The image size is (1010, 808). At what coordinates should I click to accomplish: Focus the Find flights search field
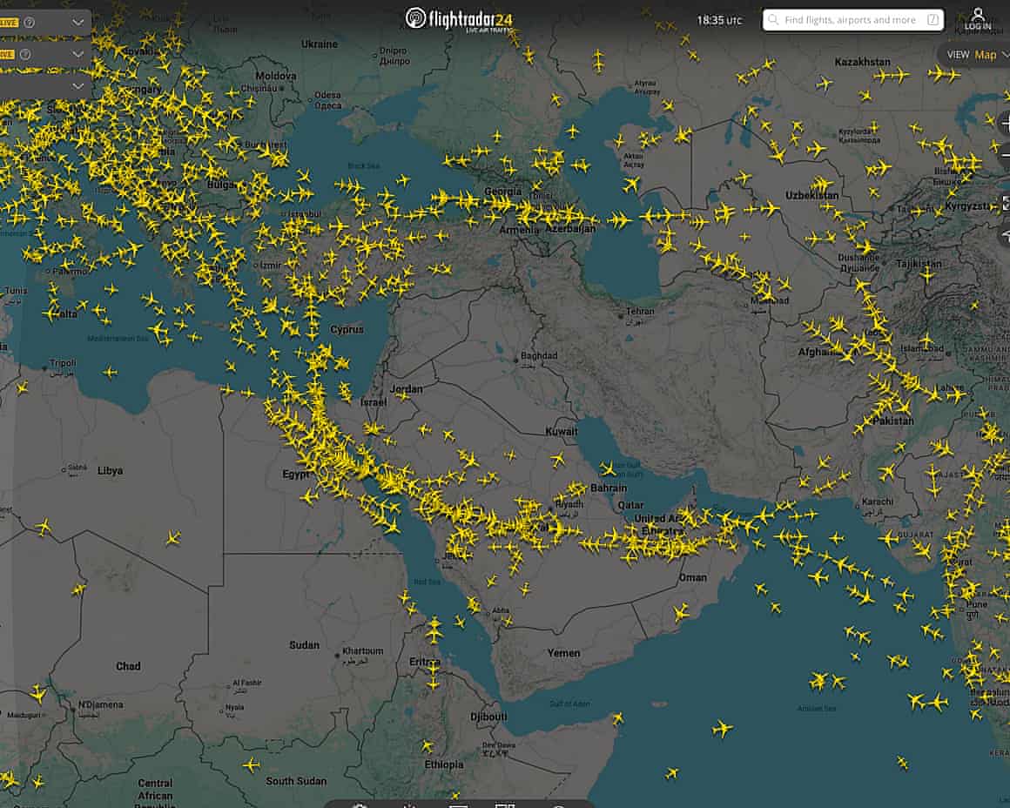pyautogui.click(x=849, y=20)
